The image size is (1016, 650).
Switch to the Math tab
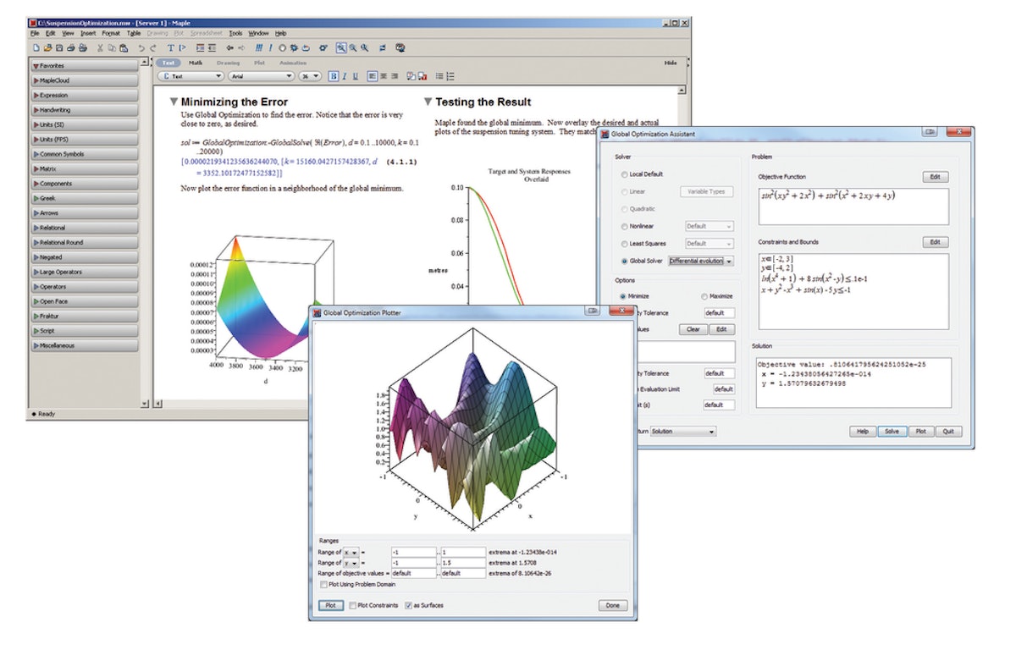[x=195, y=62]
